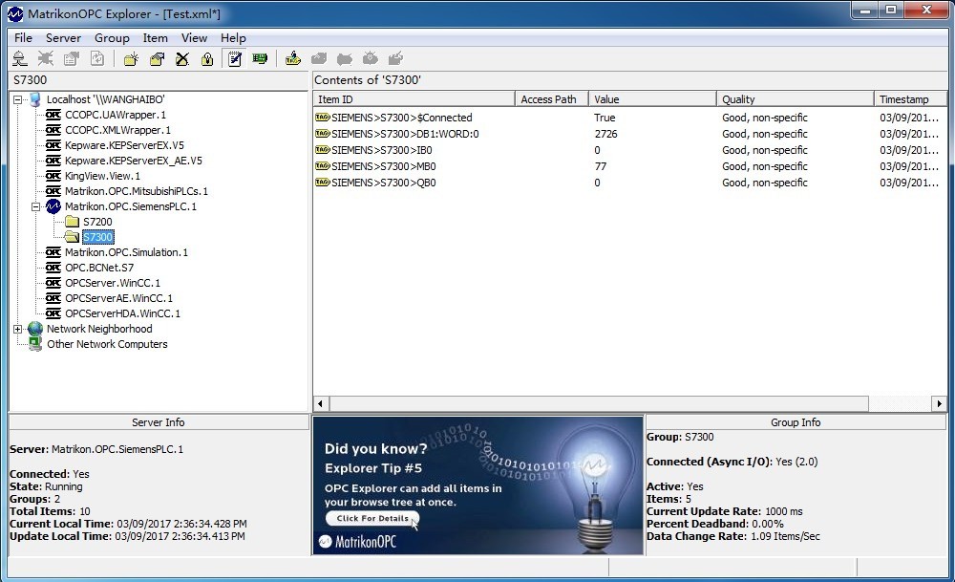Open the File menu
955x582 pixels.
click(x=23, y=38)
